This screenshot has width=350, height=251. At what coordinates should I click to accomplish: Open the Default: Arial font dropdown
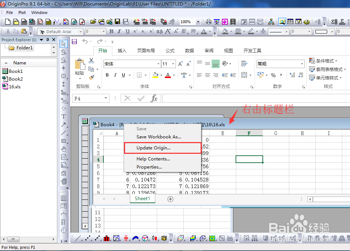(x=81, y=32)
